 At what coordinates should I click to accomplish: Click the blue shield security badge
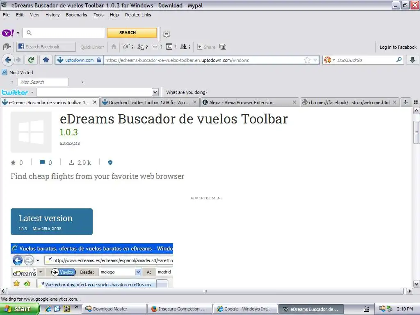(x=110, y=162)
